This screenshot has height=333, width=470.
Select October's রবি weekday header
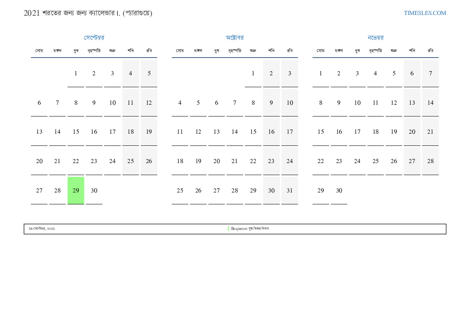coord(289,51)
